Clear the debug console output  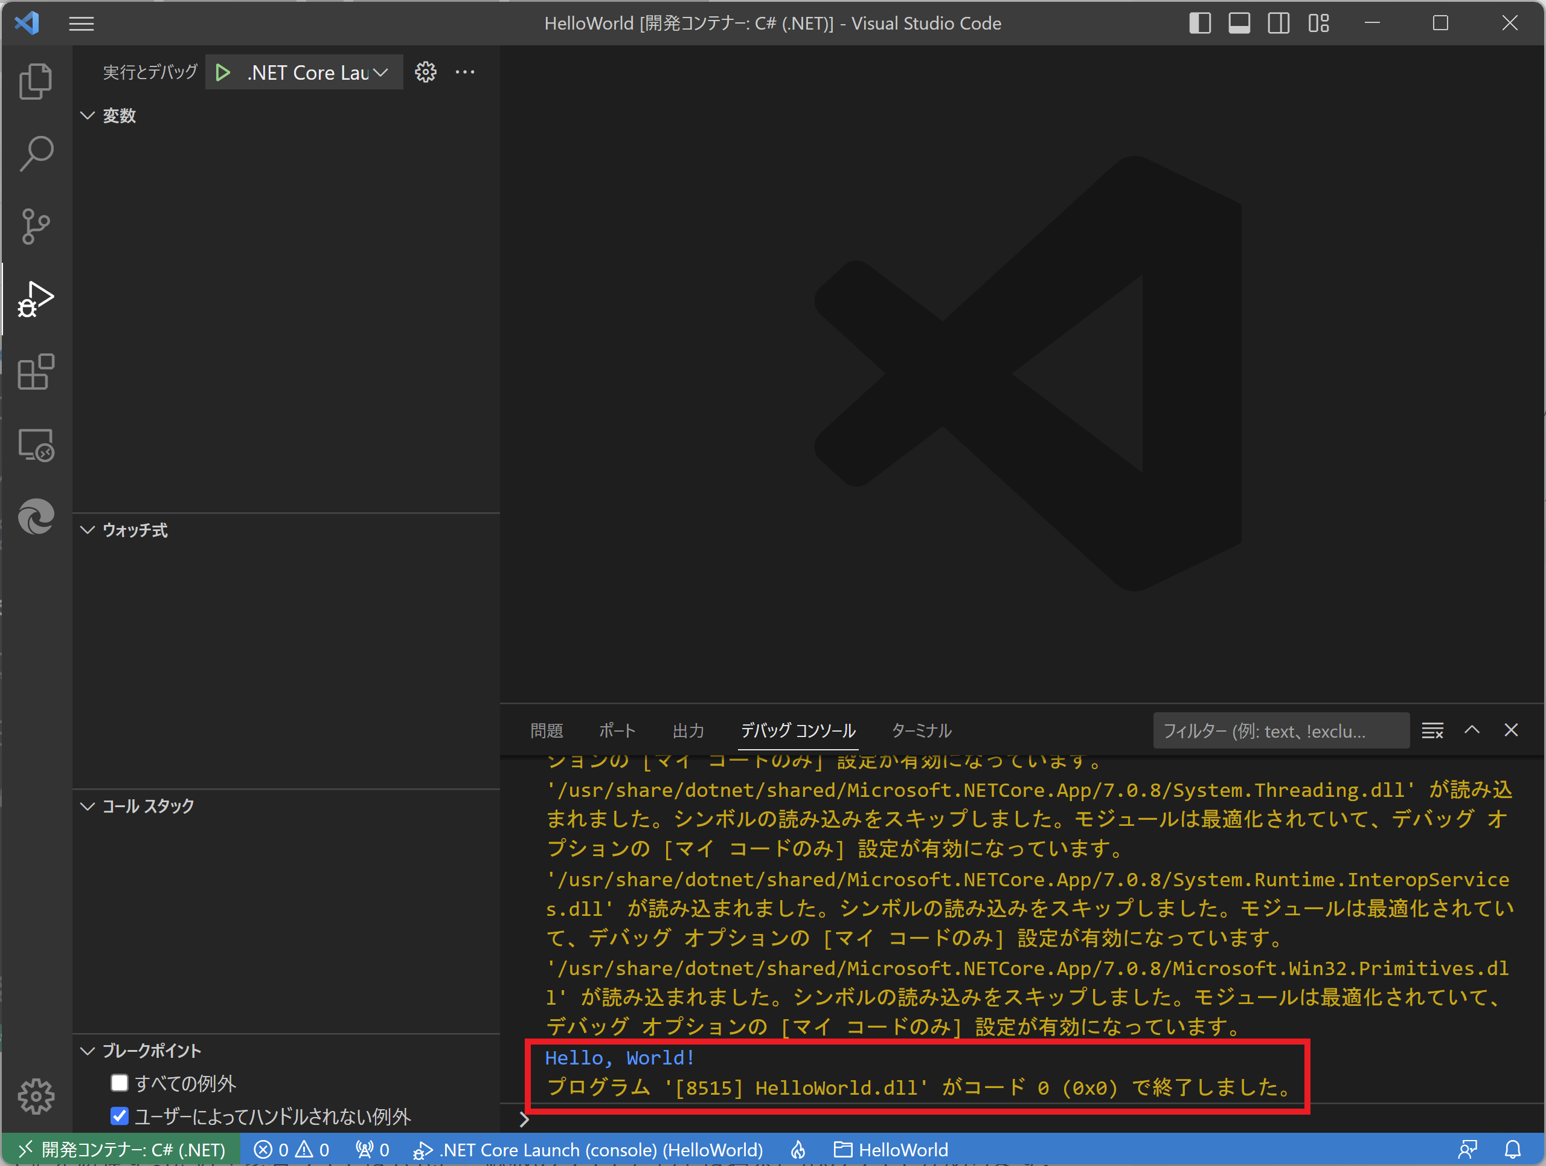tap(1433, 730)
